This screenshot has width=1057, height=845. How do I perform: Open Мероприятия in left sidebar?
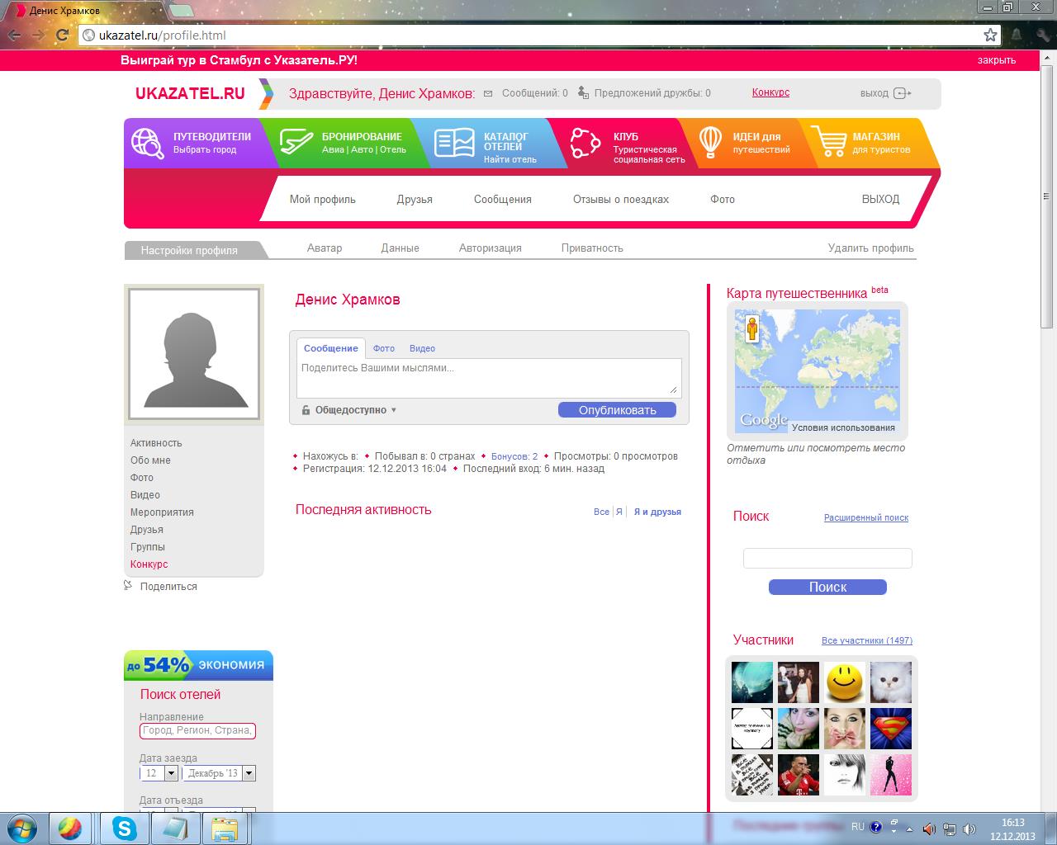click(162, 512)
